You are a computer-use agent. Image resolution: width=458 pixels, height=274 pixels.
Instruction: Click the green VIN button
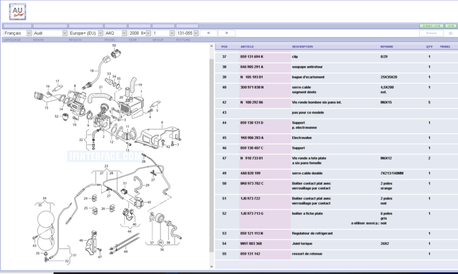point(451,26)
